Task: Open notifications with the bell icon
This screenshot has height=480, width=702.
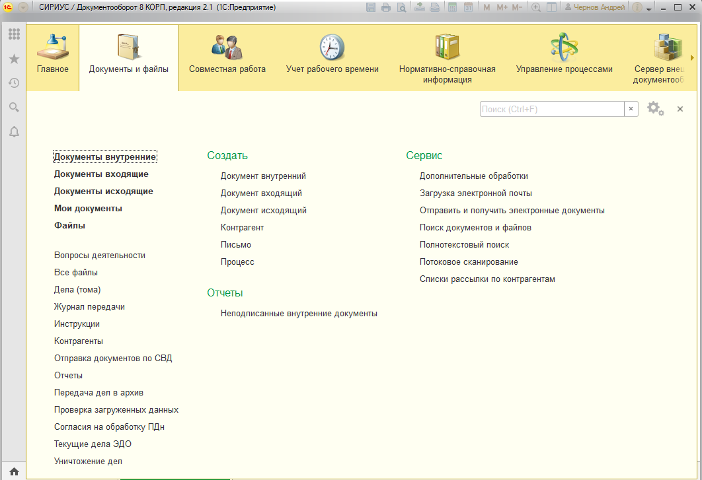Action: (14, 132)
